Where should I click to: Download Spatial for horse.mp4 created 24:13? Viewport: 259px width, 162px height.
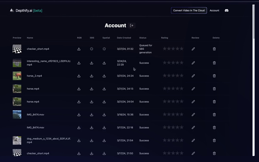coord(104,89)
